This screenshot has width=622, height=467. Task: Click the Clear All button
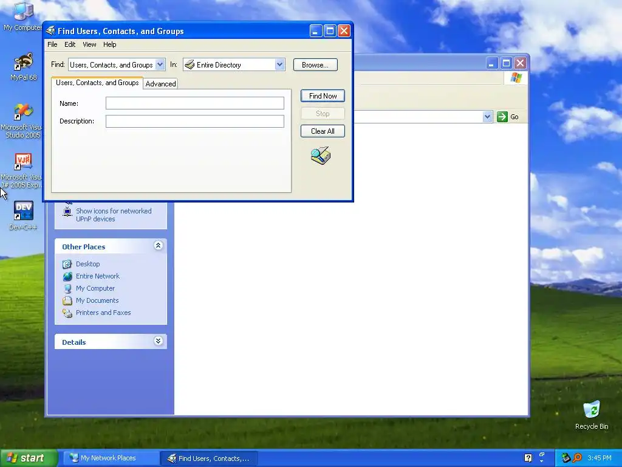323,131
